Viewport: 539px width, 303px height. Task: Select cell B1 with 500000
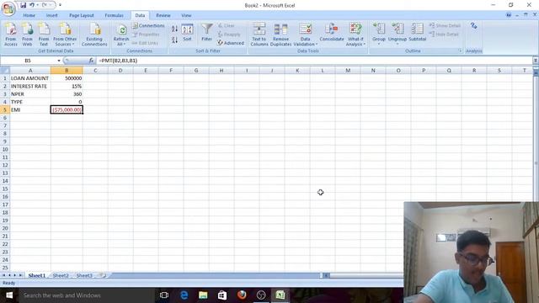click(67, 78)
